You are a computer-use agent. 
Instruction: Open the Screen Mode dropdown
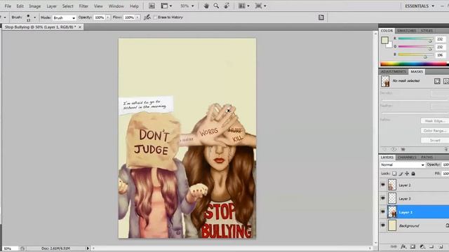tap(260, 6)
